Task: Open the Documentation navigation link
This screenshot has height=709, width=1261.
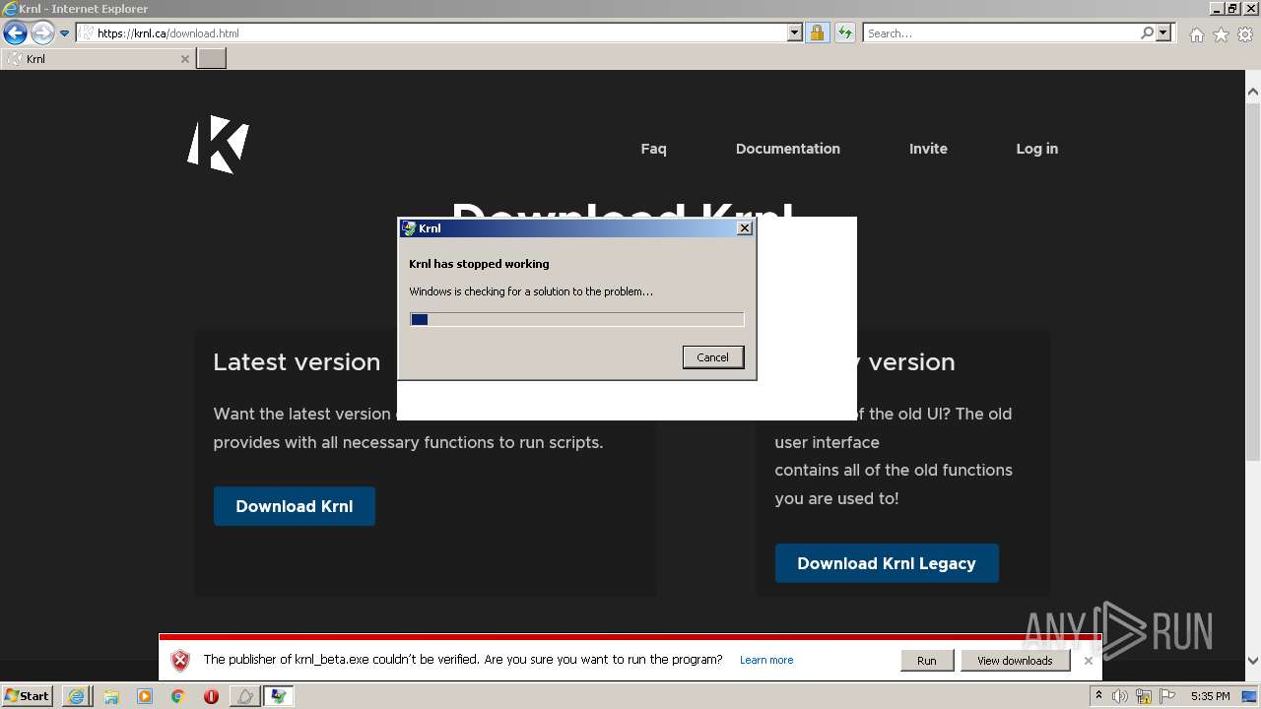Action: pos(788,149)
